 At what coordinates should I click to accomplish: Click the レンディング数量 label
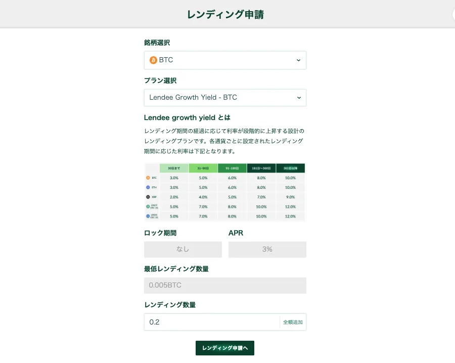[170, 305]
